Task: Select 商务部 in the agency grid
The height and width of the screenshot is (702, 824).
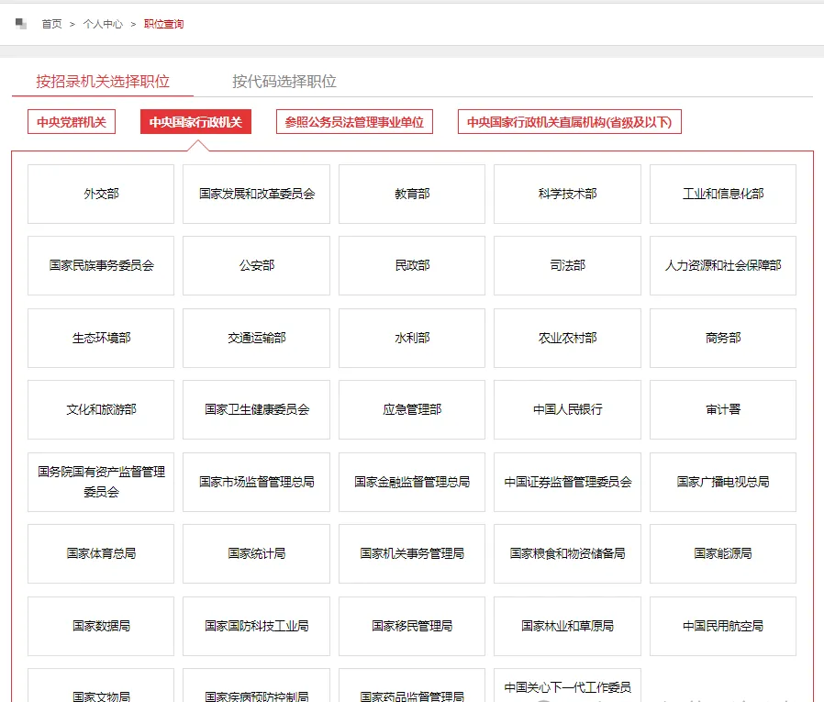Action: coord(722,338)
